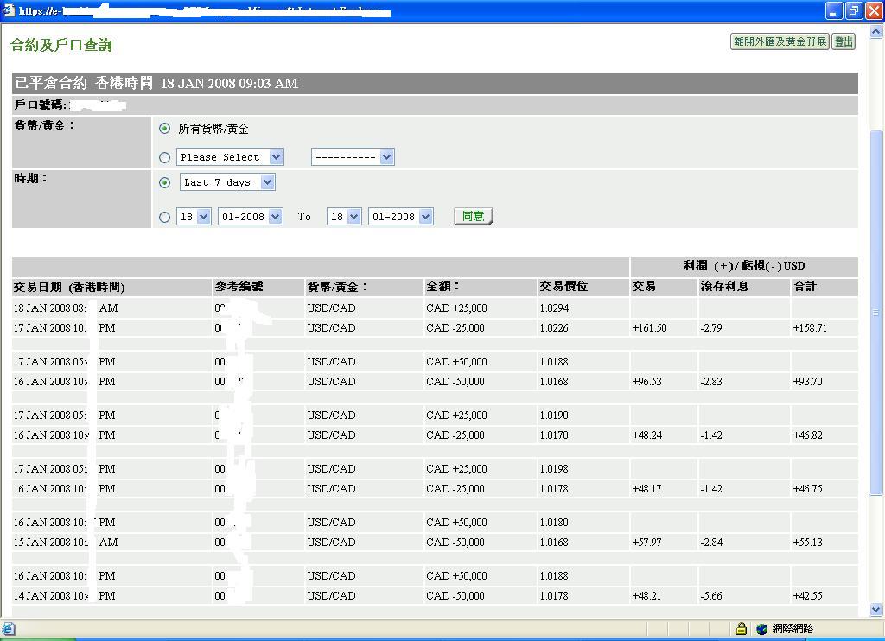The height and width of the screenshot is (641, 885).
Task: Click the price cell 1.0180
Action: (x=554, y=523)
